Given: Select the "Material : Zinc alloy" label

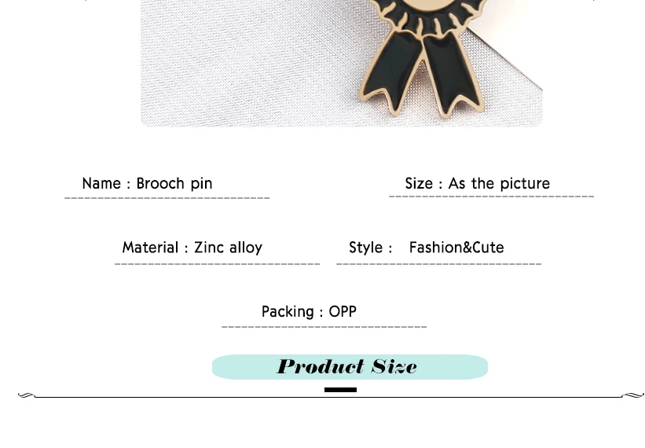Looking at the screenshot, I should (x=192, y=248).
